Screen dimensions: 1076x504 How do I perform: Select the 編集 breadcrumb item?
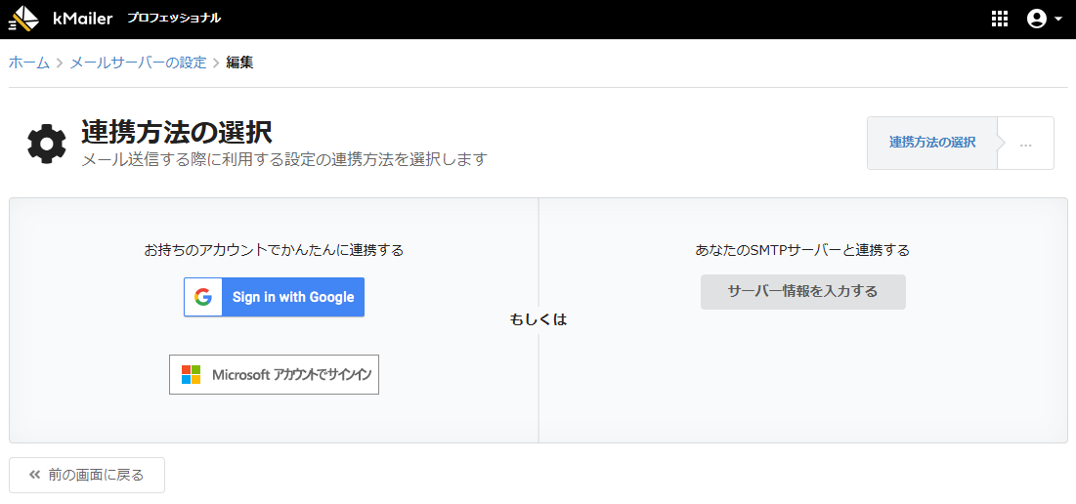click(239, 63)
